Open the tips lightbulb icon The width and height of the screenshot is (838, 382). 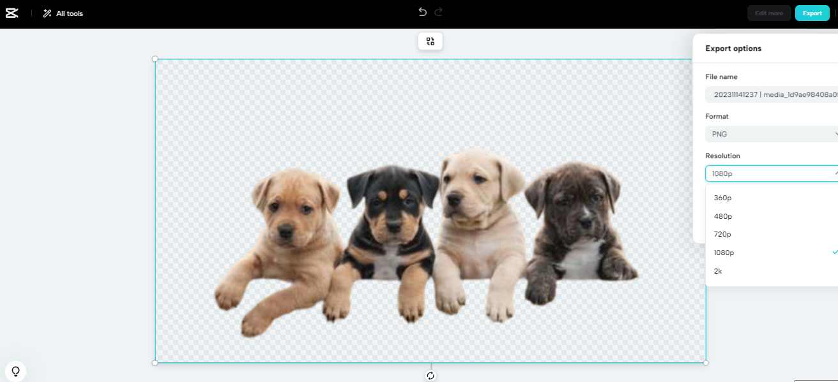coord(15,371)
